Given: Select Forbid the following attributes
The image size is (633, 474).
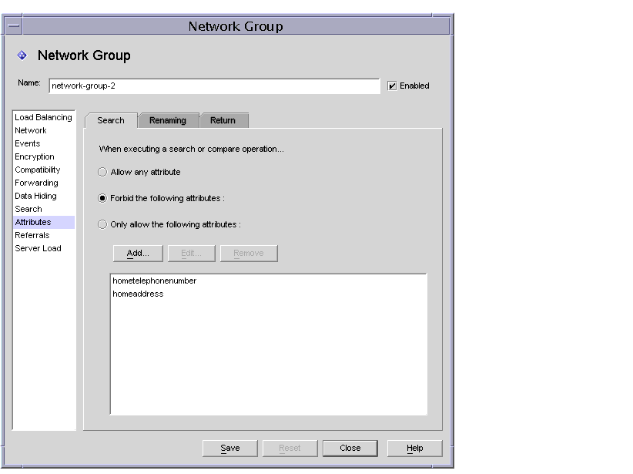Looking at the screenshot, I should pos(102,198).
